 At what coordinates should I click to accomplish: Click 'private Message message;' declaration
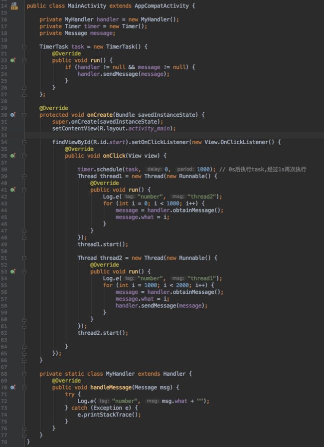click(77, 33)
